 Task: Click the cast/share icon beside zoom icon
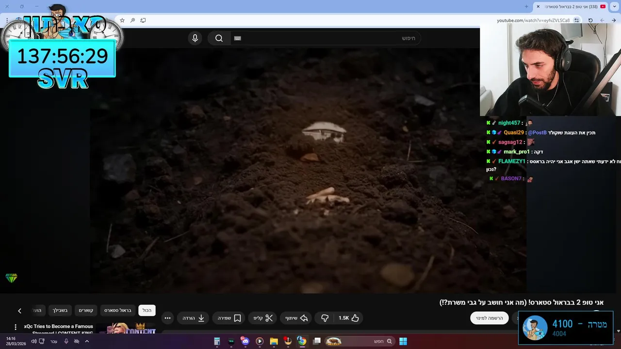tap(143, 20)
